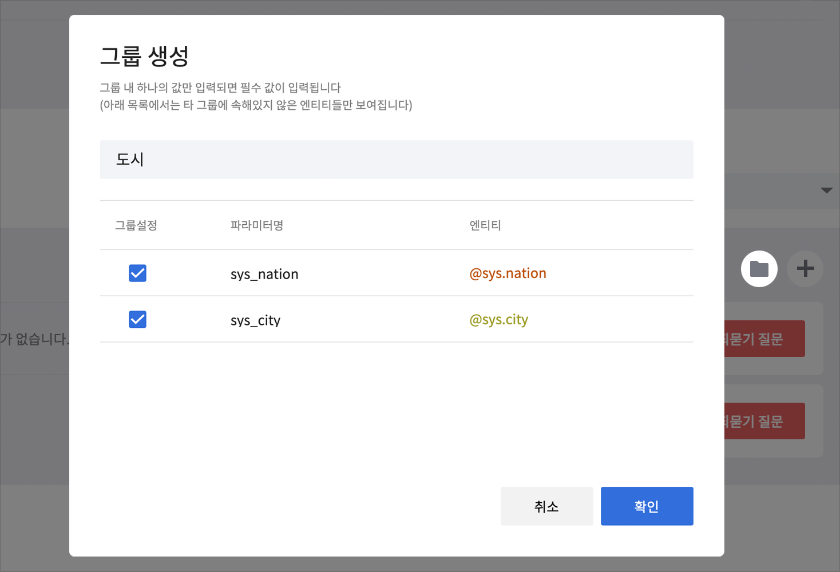Confirm group creation with 확인
Screen dimensions: 840x572
coord(647,506)
